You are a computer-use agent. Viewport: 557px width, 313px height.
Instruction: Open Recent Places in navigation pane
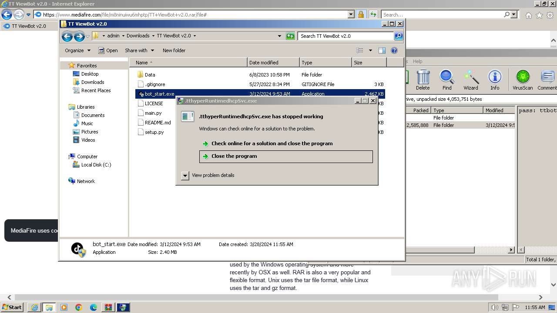pyautogui.click(x=96, y=90)
